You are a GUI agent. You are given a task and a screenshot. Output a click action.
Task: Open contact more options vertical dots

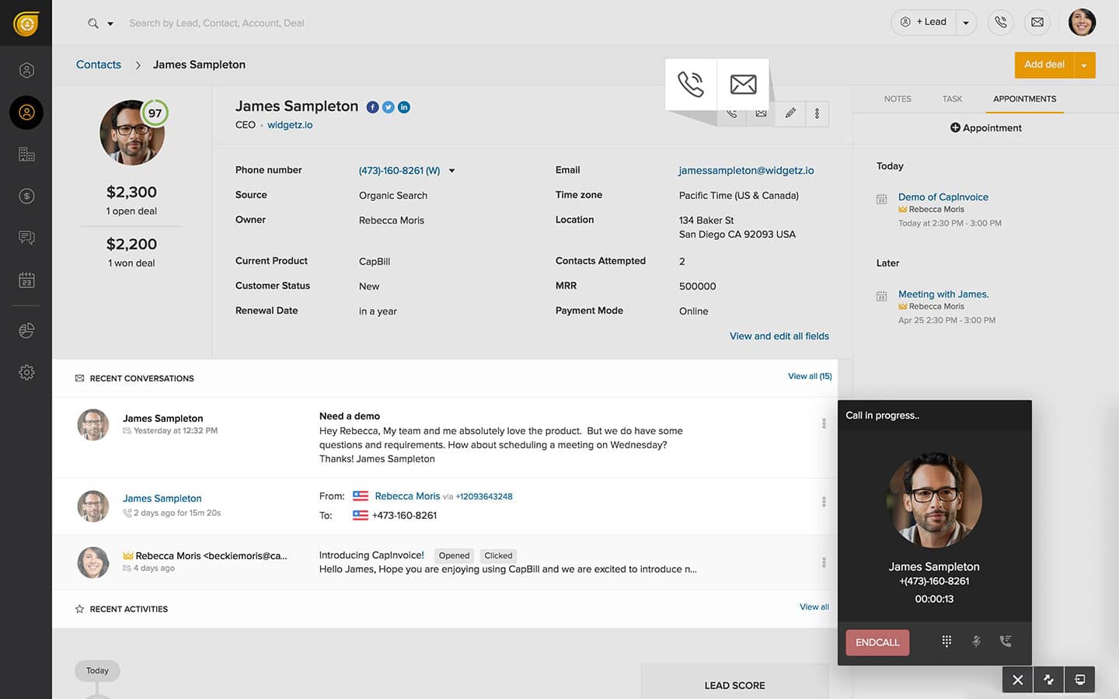[x=817, y=113]
